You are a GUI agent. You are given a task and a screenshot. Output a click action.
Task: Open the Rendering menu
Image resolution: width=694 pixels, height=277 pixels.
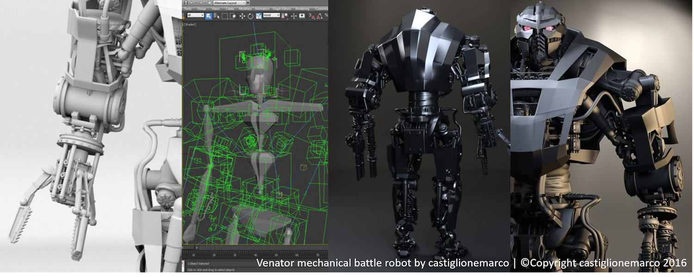tap(302, 8)
